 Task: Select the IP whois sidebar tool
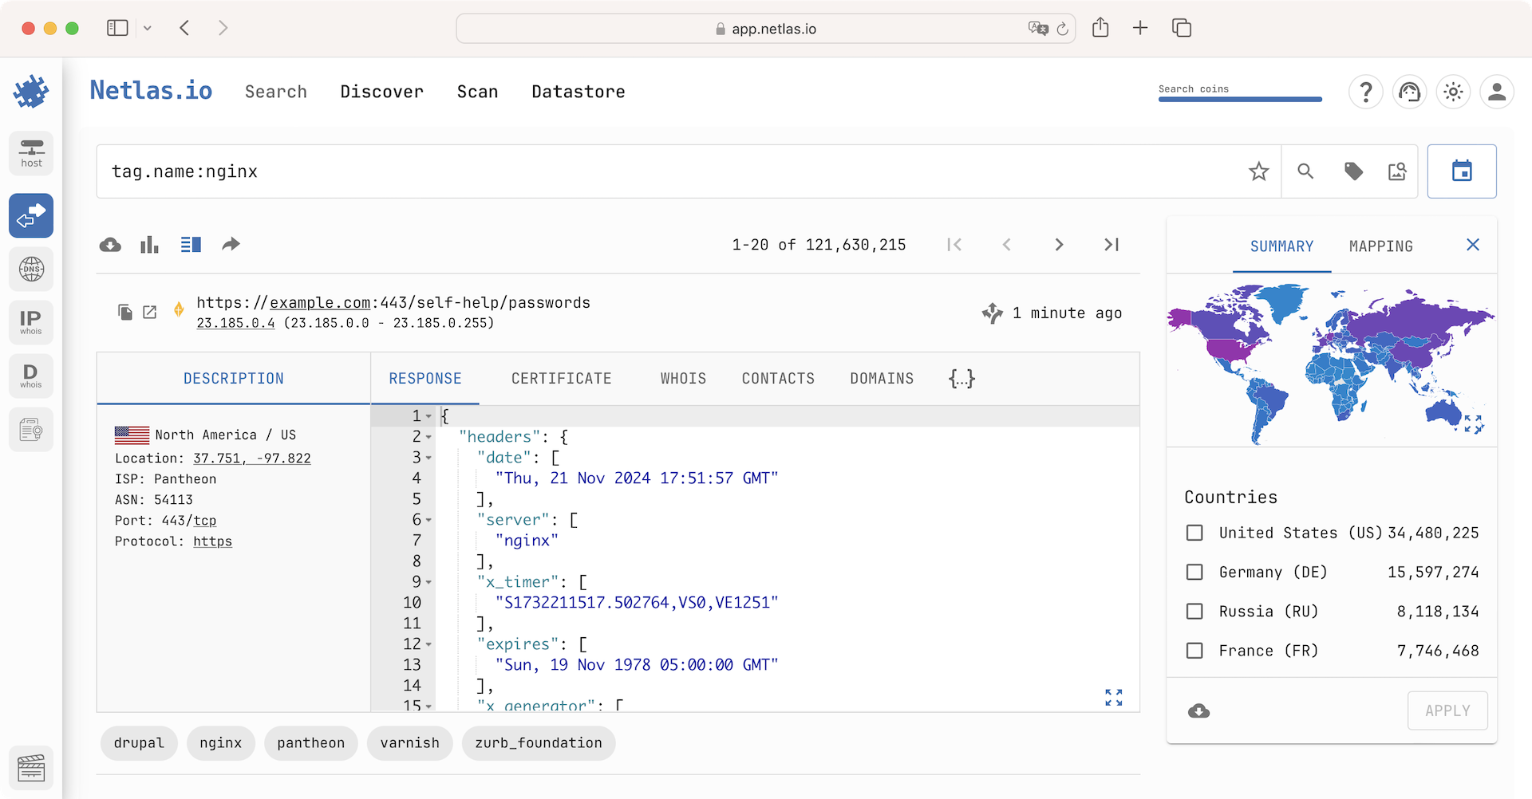click(x=30, y=322)
